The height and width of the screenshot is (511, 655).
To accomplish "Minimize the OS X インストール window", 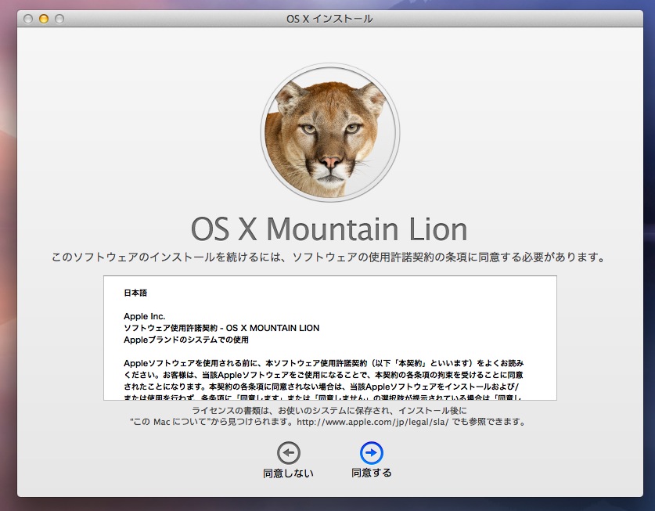I will pyautogui.click(x=44, y=19).
